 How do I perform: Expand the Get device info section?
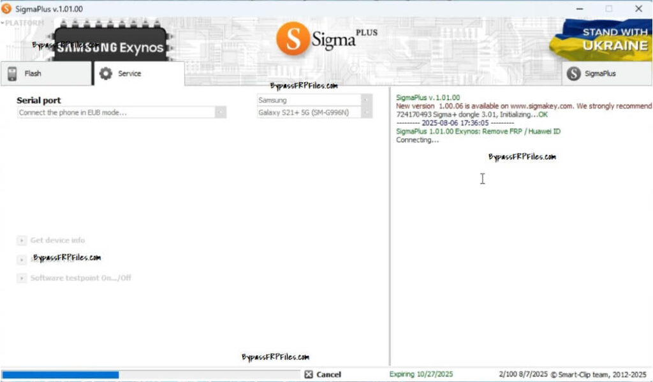22,240
